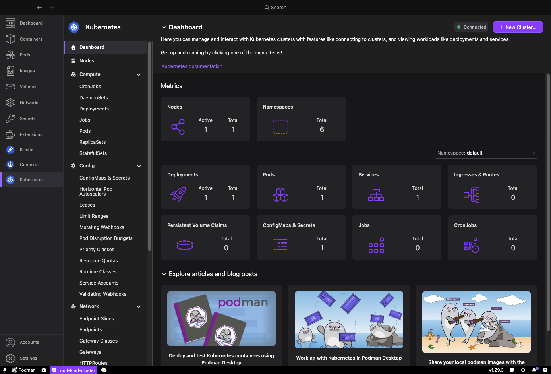Viewport: 551px width, 374px height.
Task: Open CronJobs in the Compute list
Action: point(90,87)
